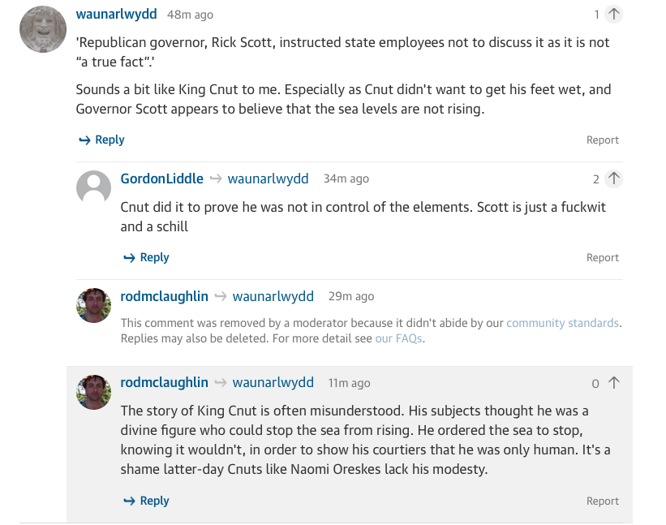Reply to waunarlwydd's King Cnut comment
The height and width of the screenshot is (525, 666).
tap(101, 140)
